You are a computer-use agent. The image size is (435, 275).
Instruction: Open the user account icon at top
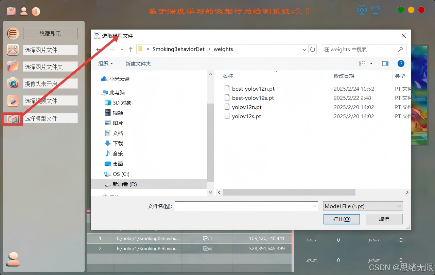(x=23, y=11)
